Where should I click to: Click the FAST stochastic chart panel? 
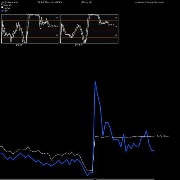(30, 29)
